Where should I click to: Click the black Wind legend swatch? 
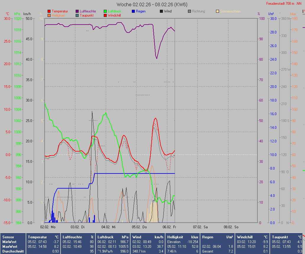click(x=161, y=11)
